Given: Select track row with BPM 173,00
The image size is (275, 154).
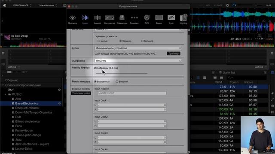Looking at the screenshot, I should (229, 96).
